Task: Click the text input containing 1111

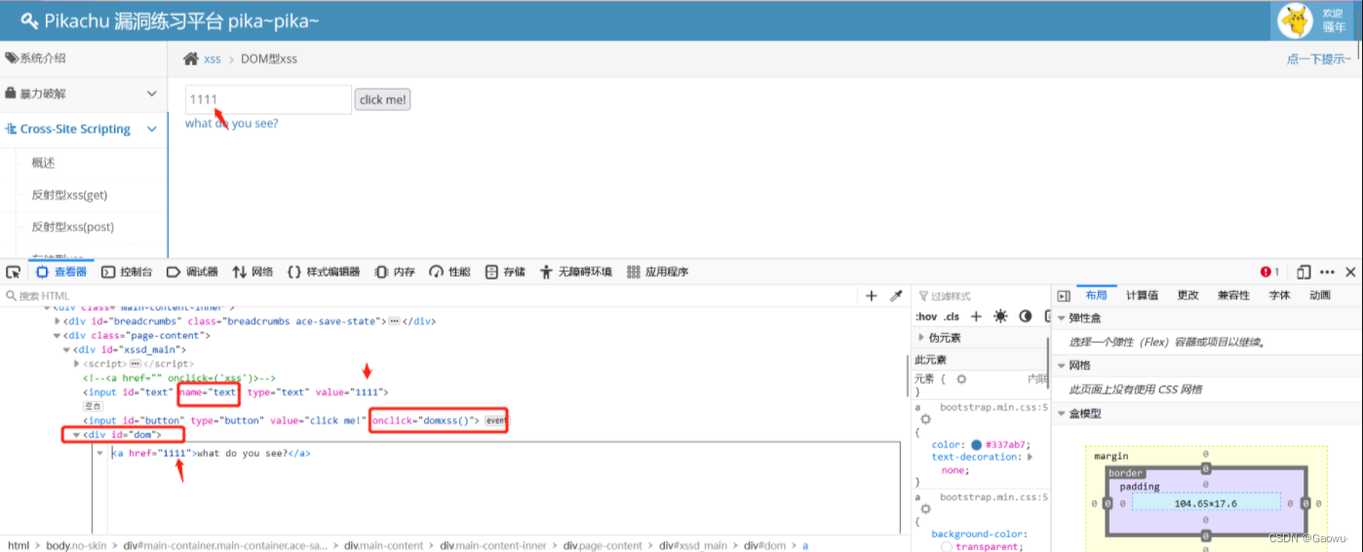Action: tap(268, 99)
